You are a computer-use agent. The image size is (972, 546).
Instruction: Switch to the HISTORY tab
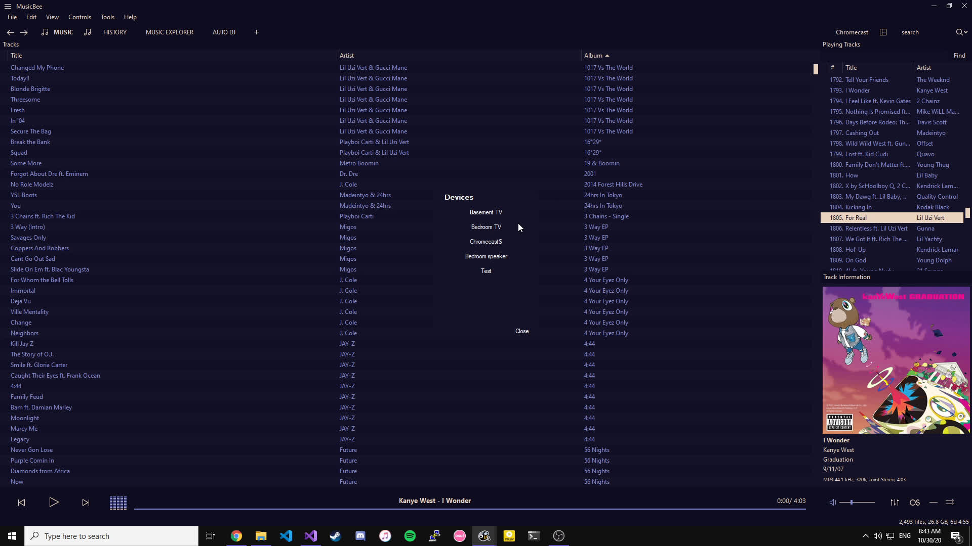click(115, 32)
